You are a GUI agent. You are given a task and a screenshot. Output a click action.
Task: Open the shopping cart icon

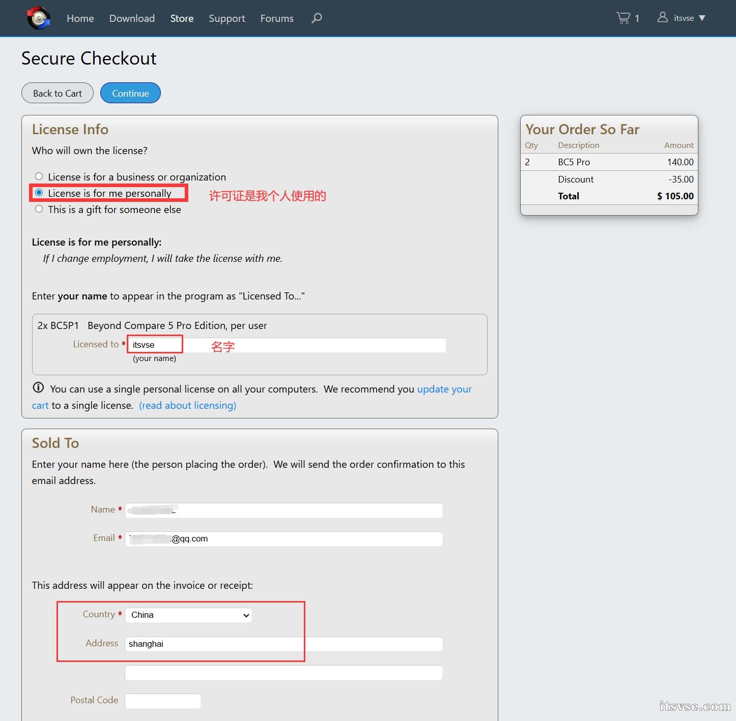click(x=623, y=18)
